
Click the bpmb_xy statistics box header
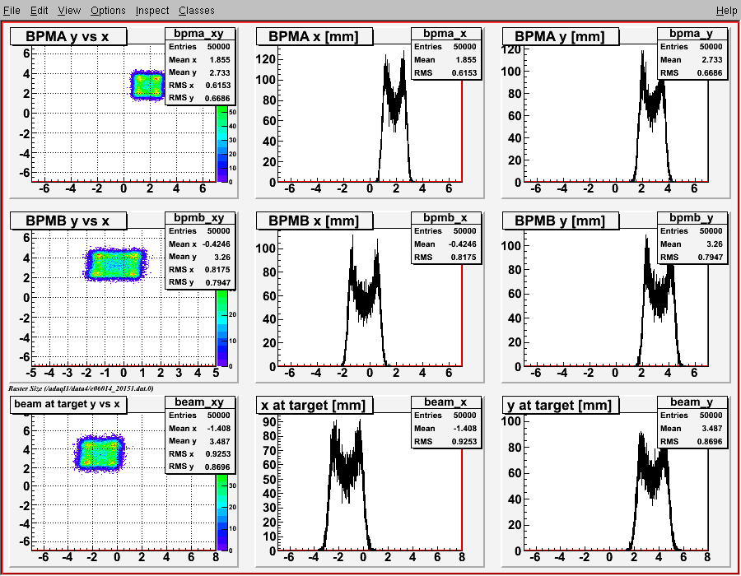click(199, 218)
